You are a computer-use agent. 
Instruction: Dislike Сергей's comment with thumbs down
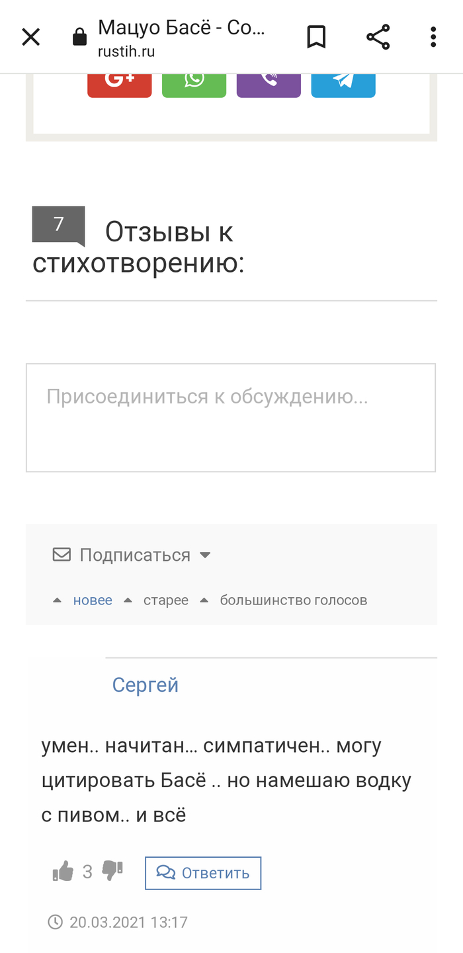(112, 872)
